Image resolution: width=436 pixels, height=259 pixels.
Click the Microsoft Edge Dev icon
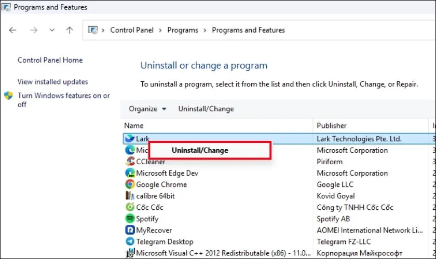(x=130, y=173)
